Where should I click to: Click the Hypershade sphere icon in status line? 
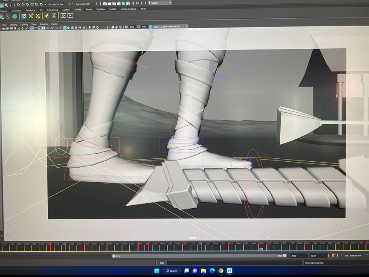123,3
